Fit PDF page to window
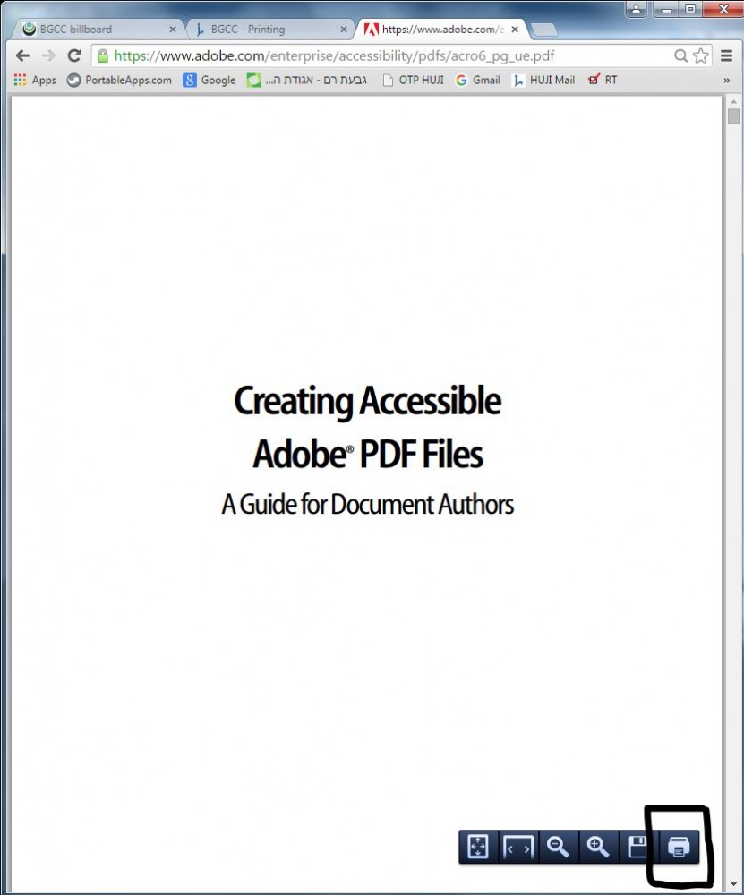 click(x=478, y=847)
